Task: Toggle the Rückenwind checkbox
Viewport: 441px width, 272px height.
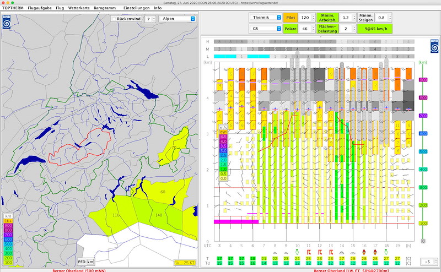Action: tap(114, 19)
